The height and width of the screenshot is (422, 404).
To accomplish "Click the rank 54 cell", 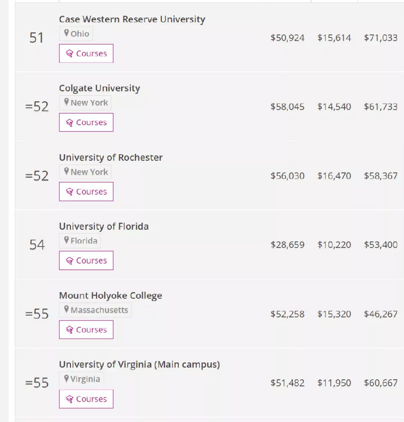I will (37, 245).
